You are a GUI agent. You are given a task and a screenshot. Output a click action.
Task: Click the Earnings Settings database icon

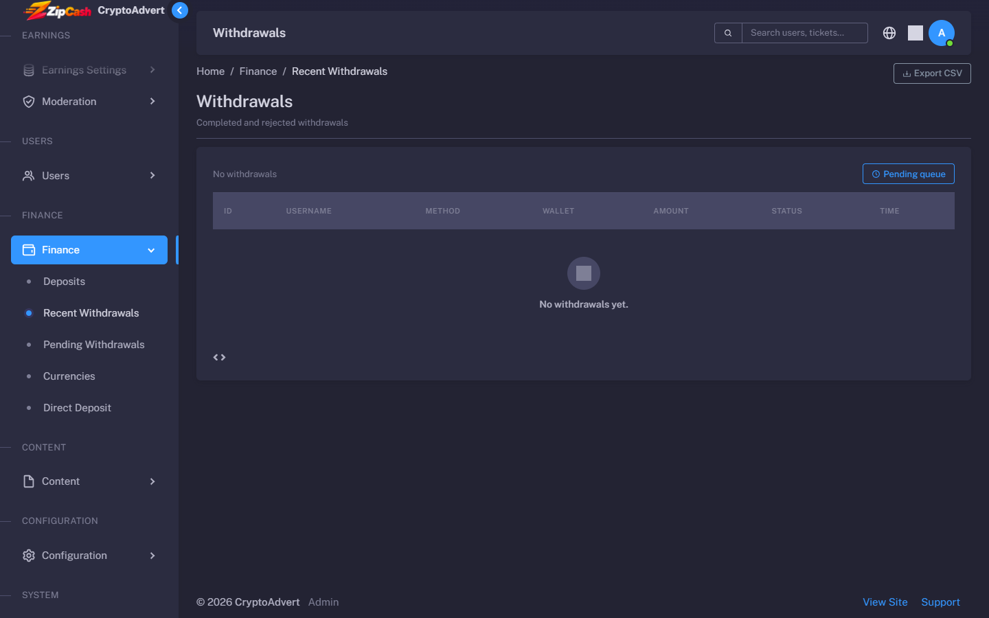point(29,70)
